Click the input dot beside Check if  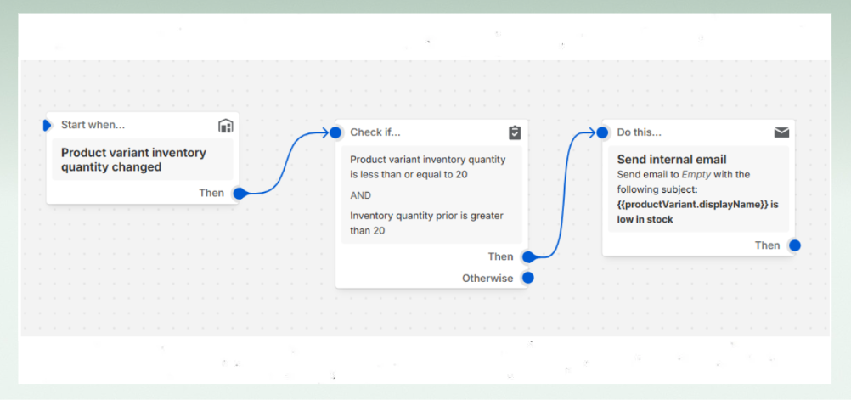point(335,132)
